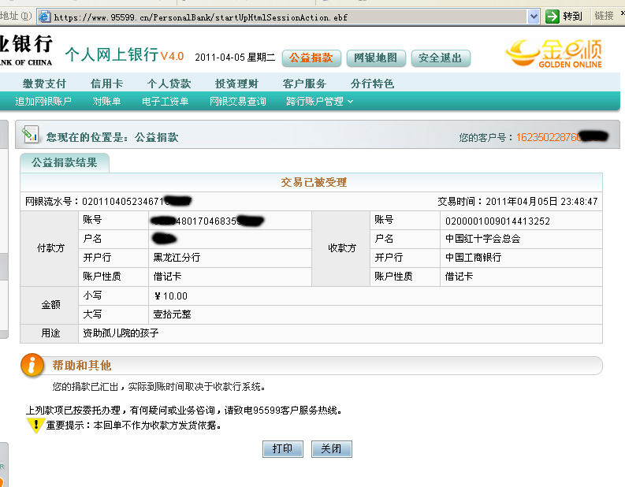Select 电子工资单 in the submenu

165,102
